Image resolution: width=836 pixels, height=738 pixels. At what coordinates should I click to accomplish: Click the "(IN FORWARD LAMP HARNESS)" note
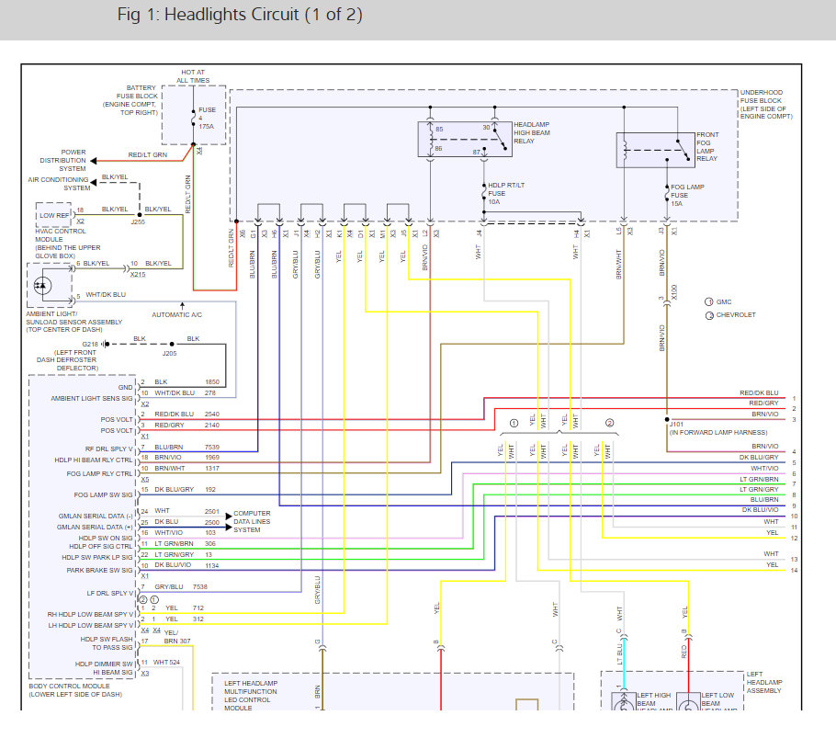coord(718,433)
